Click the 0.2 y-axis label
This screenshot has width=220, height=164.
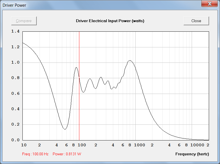(15, 124)
